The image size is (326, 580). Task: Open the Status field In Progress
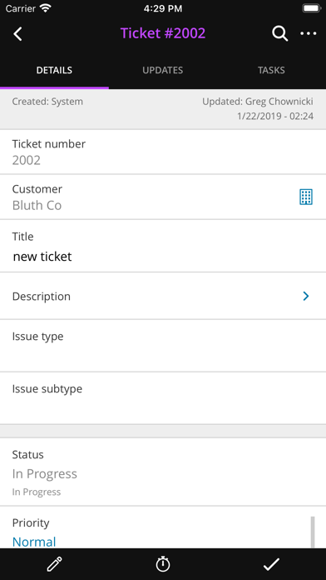click(x=163, y=472)
